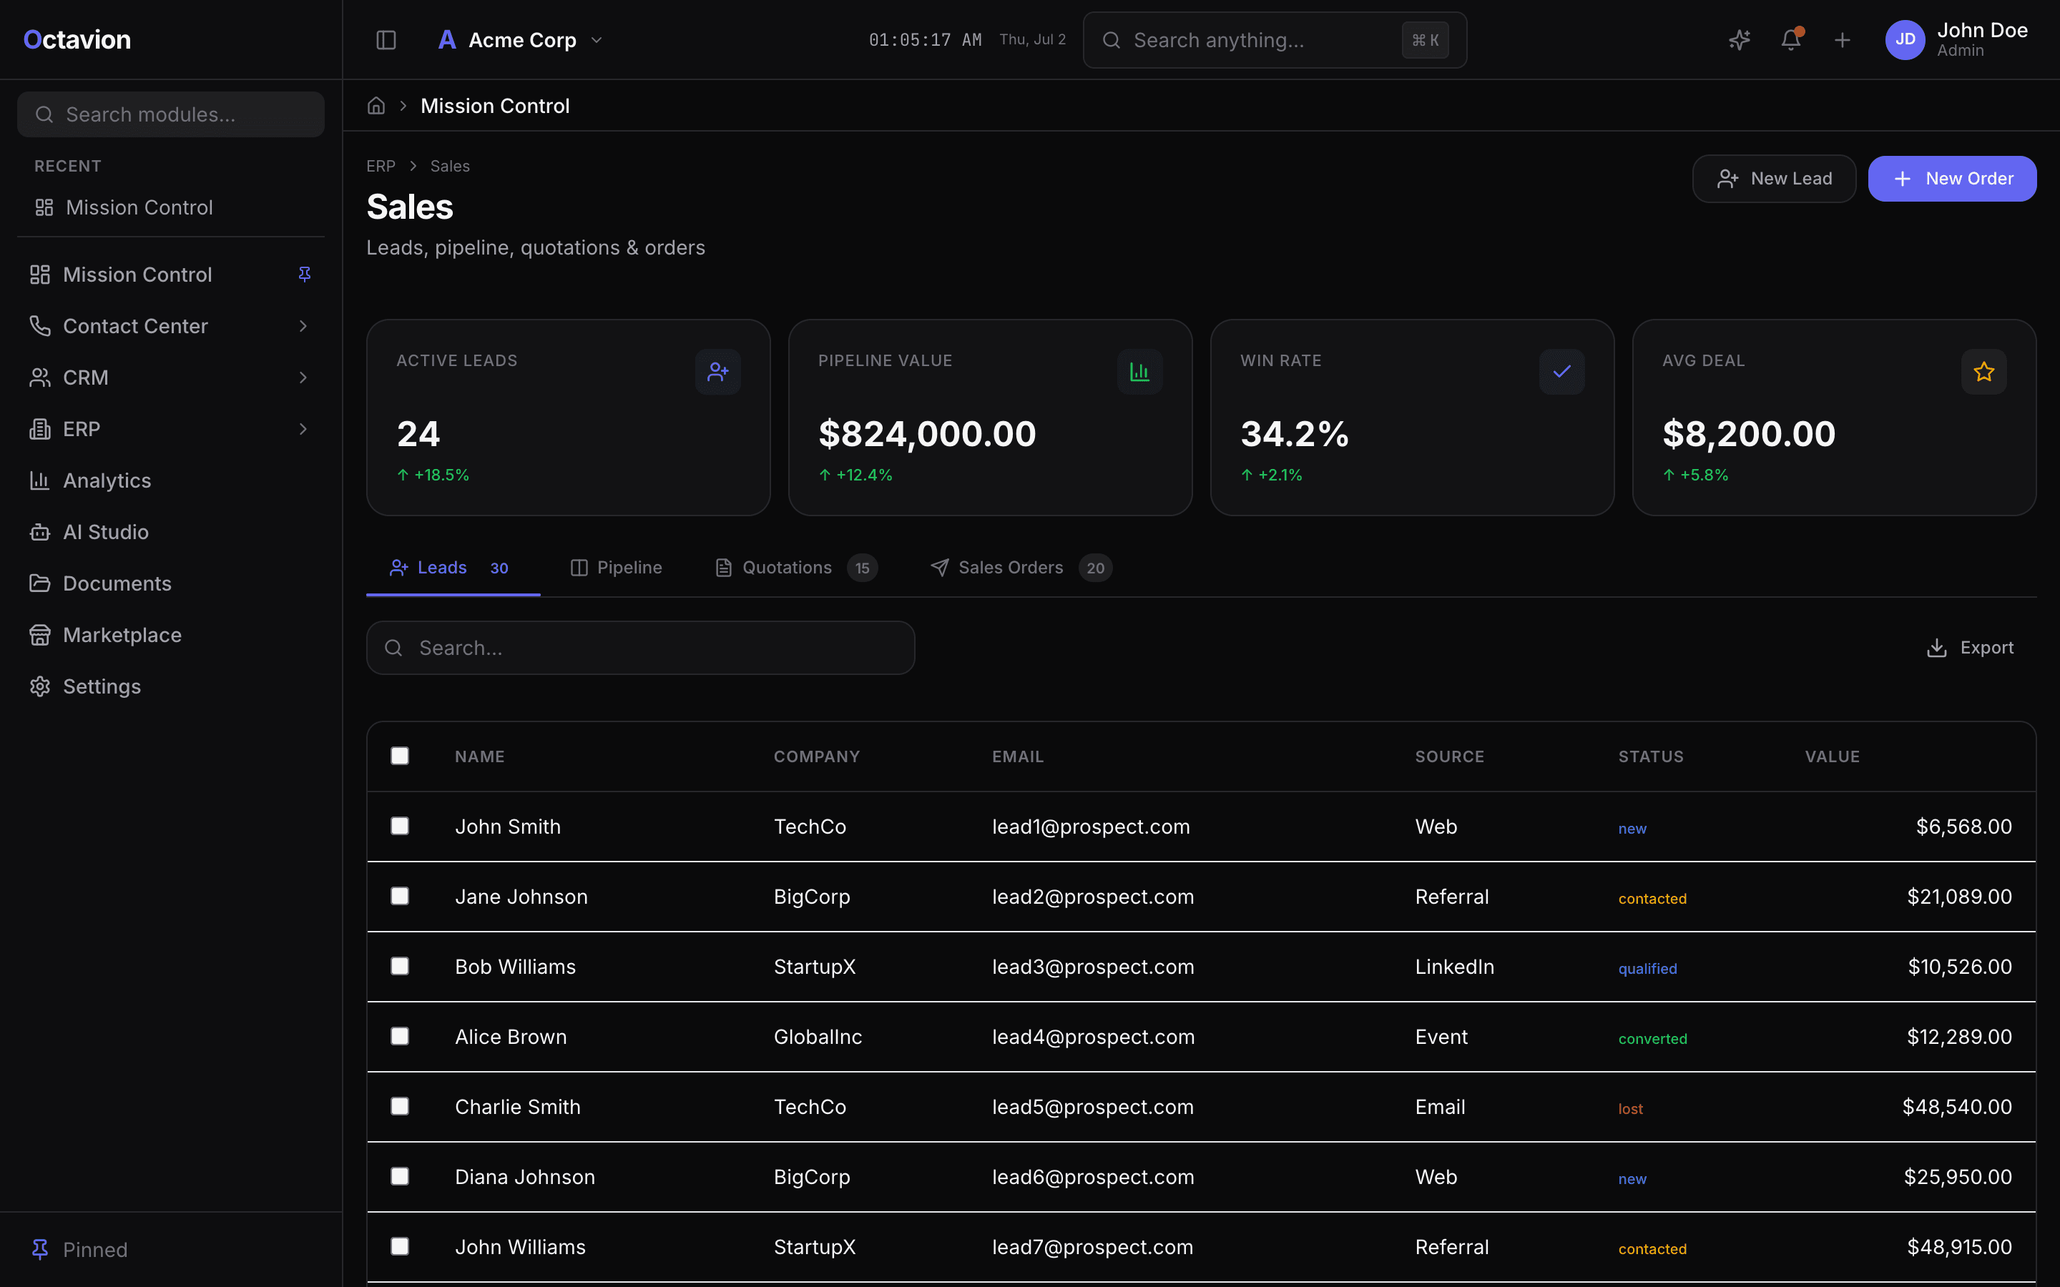Image resolution: width=2060 pixels, height=1287 pixels.
Task: Select all leads with header checkbox
Action: click(399, 756)
